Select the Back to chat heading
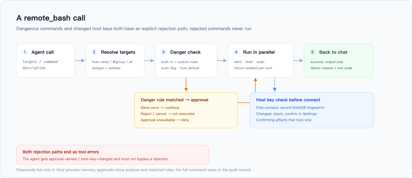 coord(333,52)
